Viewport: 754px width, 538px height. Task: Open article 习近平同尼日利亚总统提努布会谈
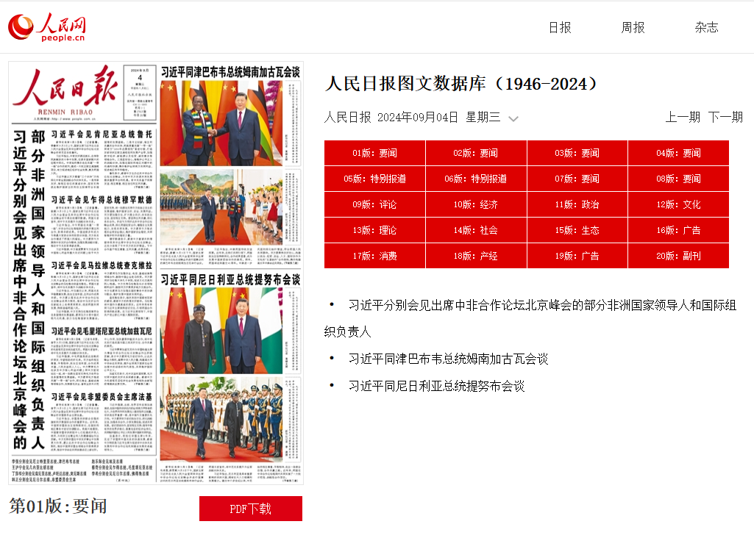(x=436, y=386)
